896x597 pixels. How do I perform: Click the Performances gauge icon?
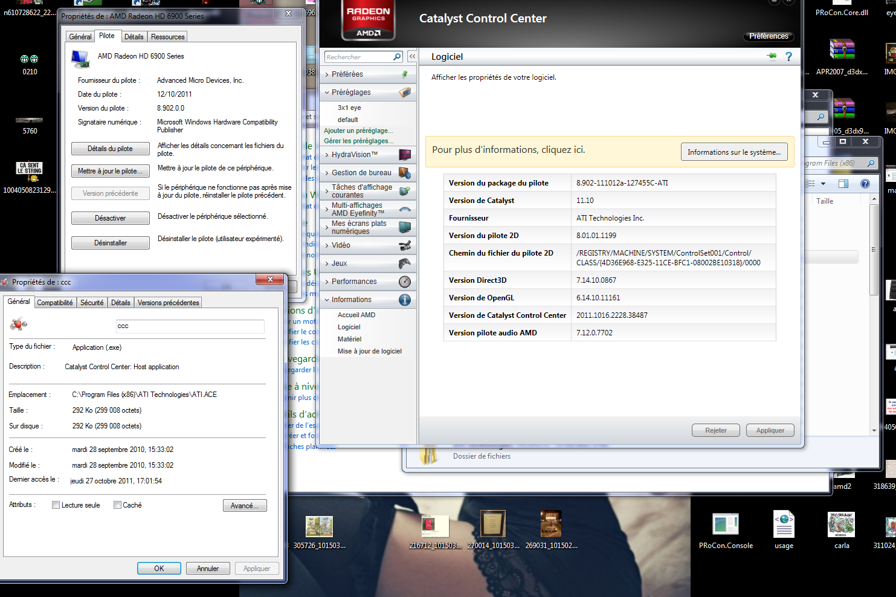pos(405,282)
